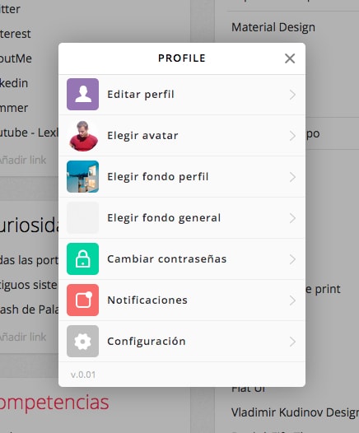Open Elegir fondo general entry
Viewport: 359px width, 433px height.
coord(182,218)
